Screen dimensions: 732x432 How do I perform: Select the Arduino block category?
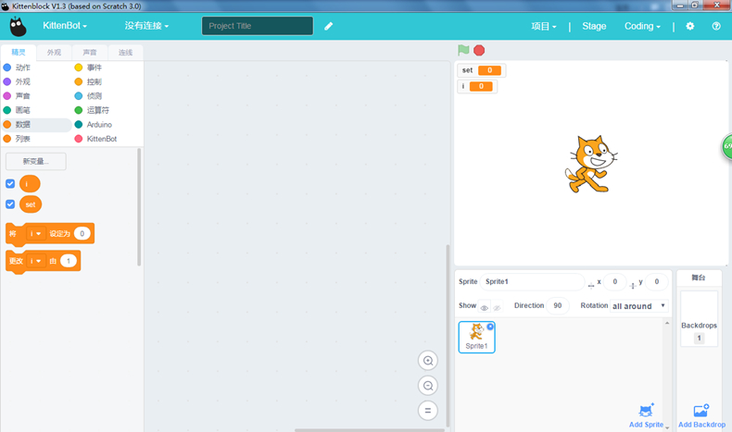tap(98, 124)
